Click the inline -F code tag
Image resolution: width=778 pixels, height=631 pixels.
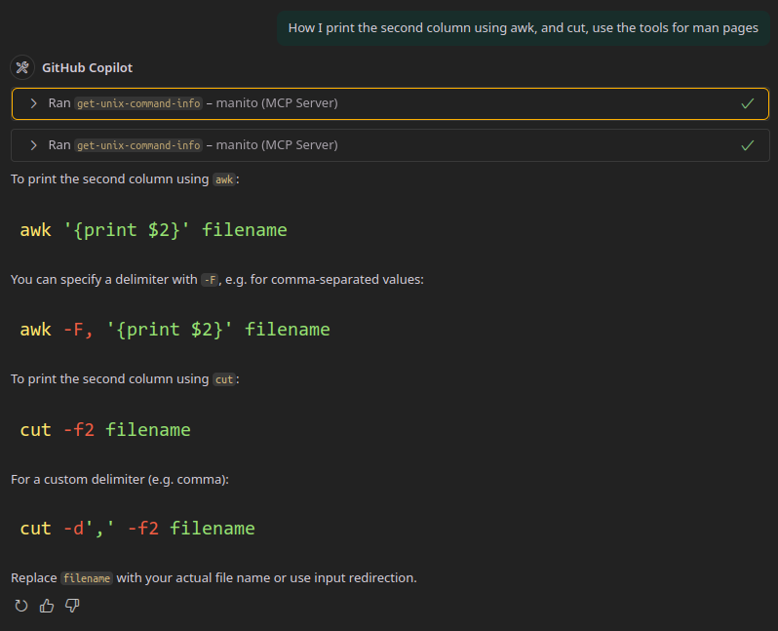click(x=210, y=280)
